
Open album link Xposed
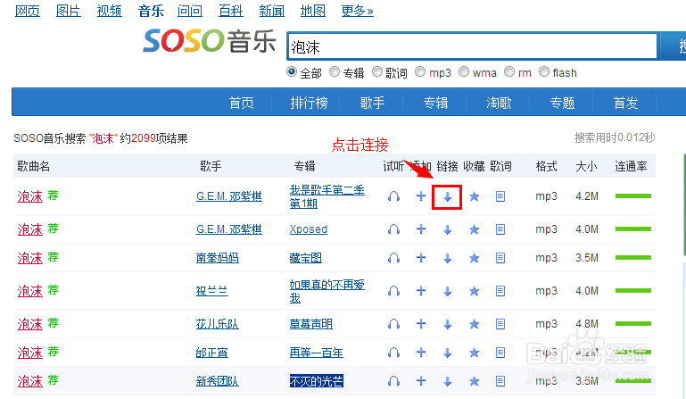tap(309, 229)
